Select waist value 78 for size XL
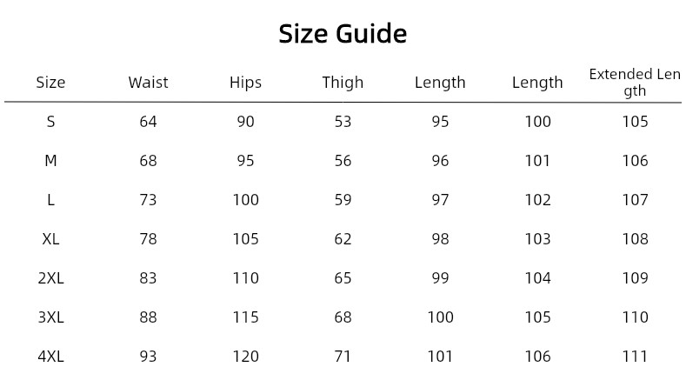 (x=148, y=239)
